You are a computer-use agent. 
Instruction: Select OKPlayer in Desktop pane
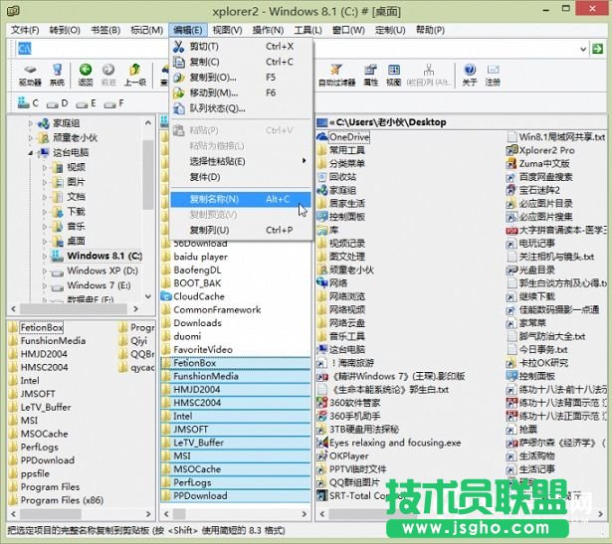point(343,455)
